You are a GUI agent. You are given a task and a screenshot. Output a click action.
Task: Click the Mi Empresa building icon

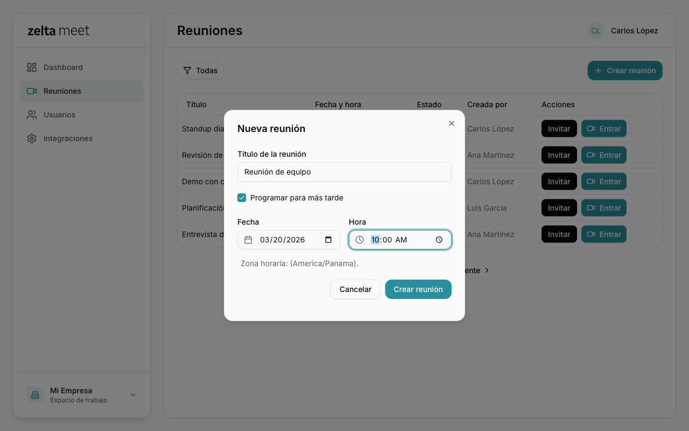35,395
